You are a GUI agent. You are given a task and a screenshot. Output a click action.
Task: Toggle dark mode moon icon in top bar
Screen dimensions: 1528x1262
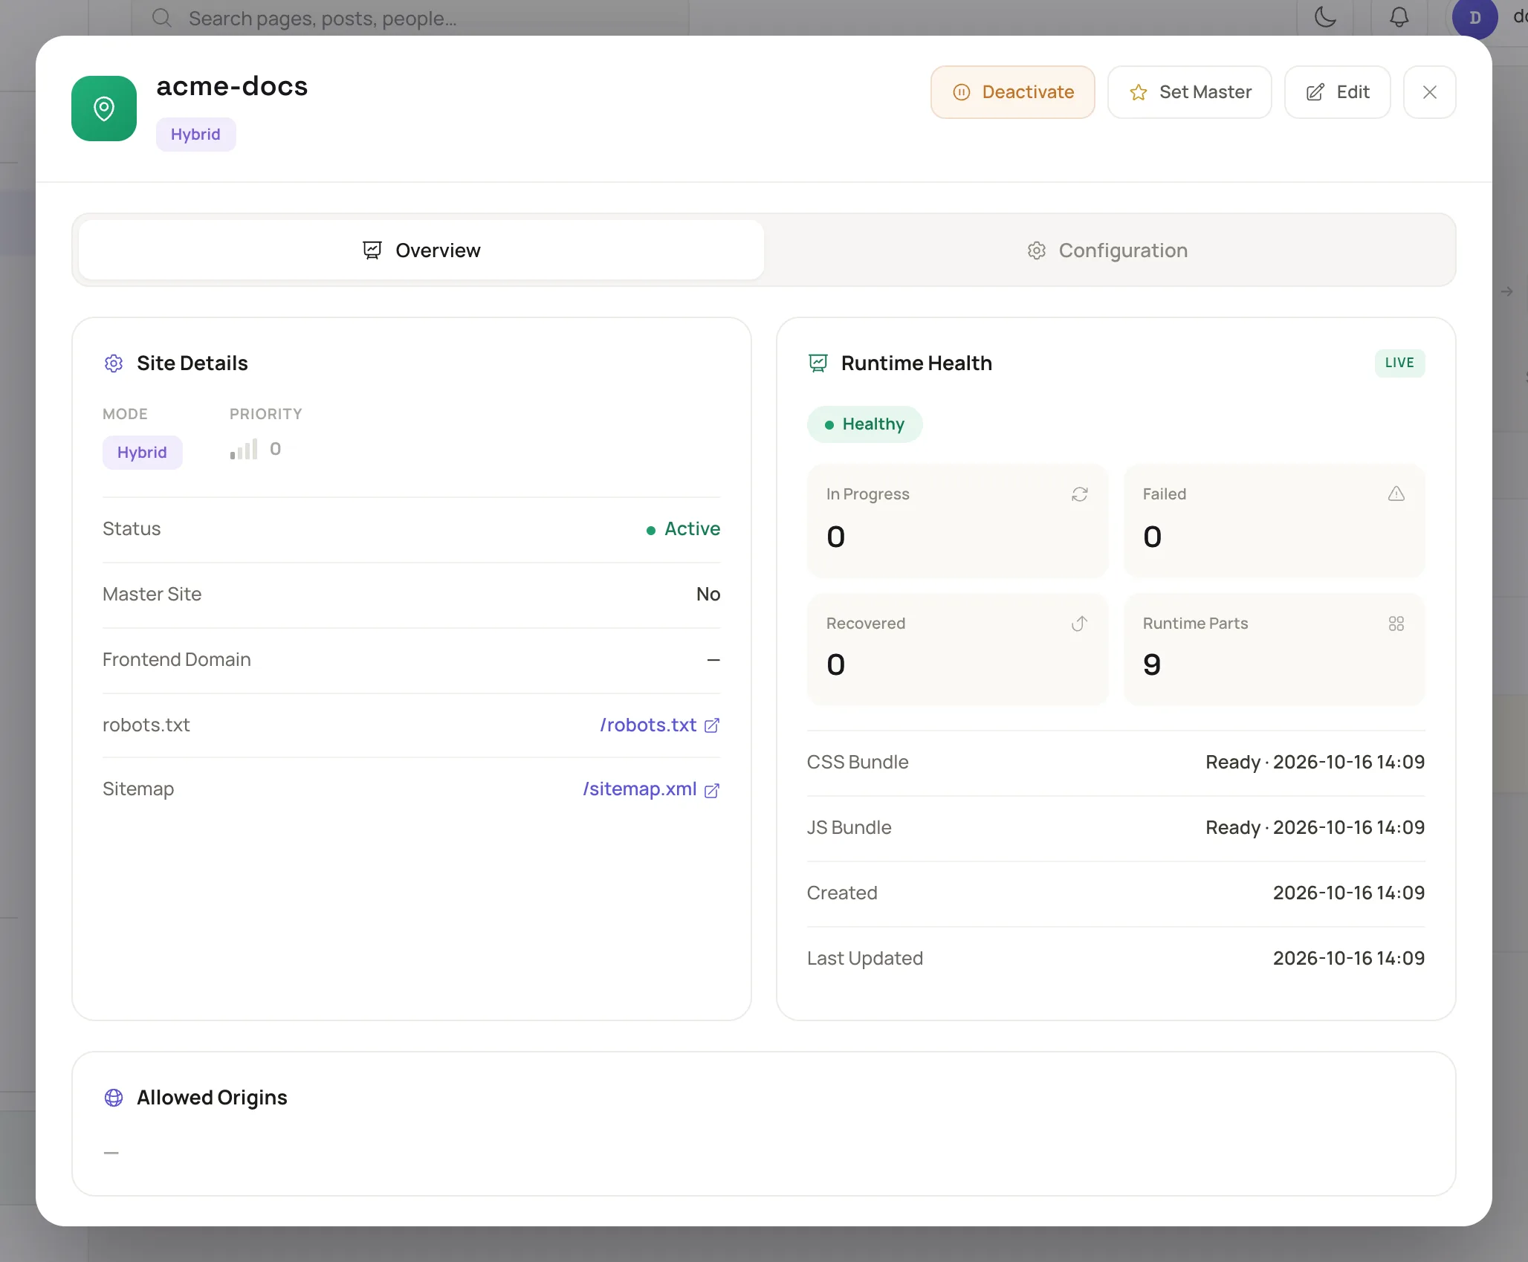click(1325, 16)
